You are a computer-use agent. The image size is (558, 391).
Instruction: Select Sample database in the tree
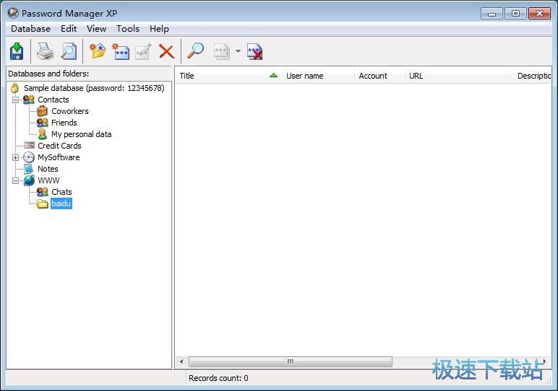click(x=94, y=88)
